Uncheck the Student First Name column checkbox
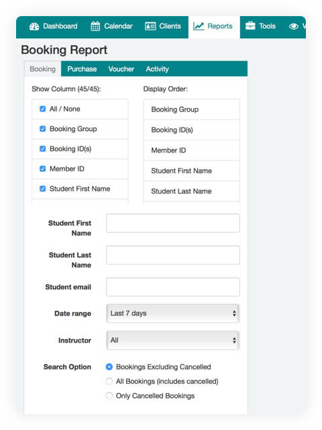This screenshot has height=430, width=322. 43,189
